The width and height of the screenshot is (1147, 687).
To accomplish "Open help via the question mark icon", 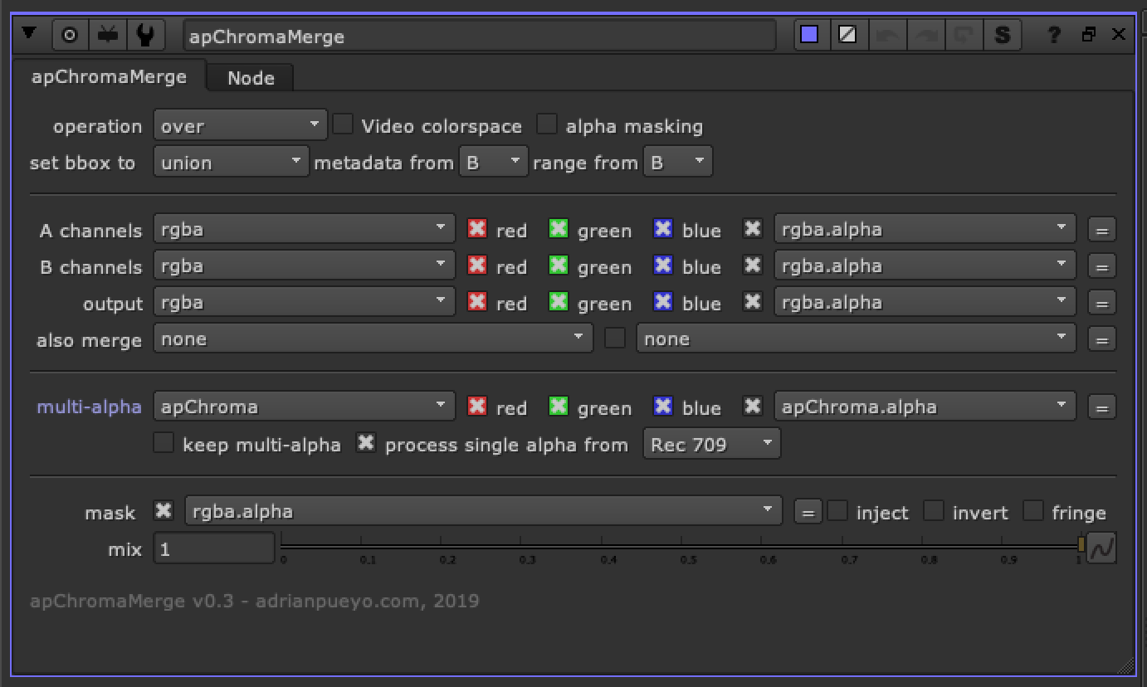I will pos(1052,34).
